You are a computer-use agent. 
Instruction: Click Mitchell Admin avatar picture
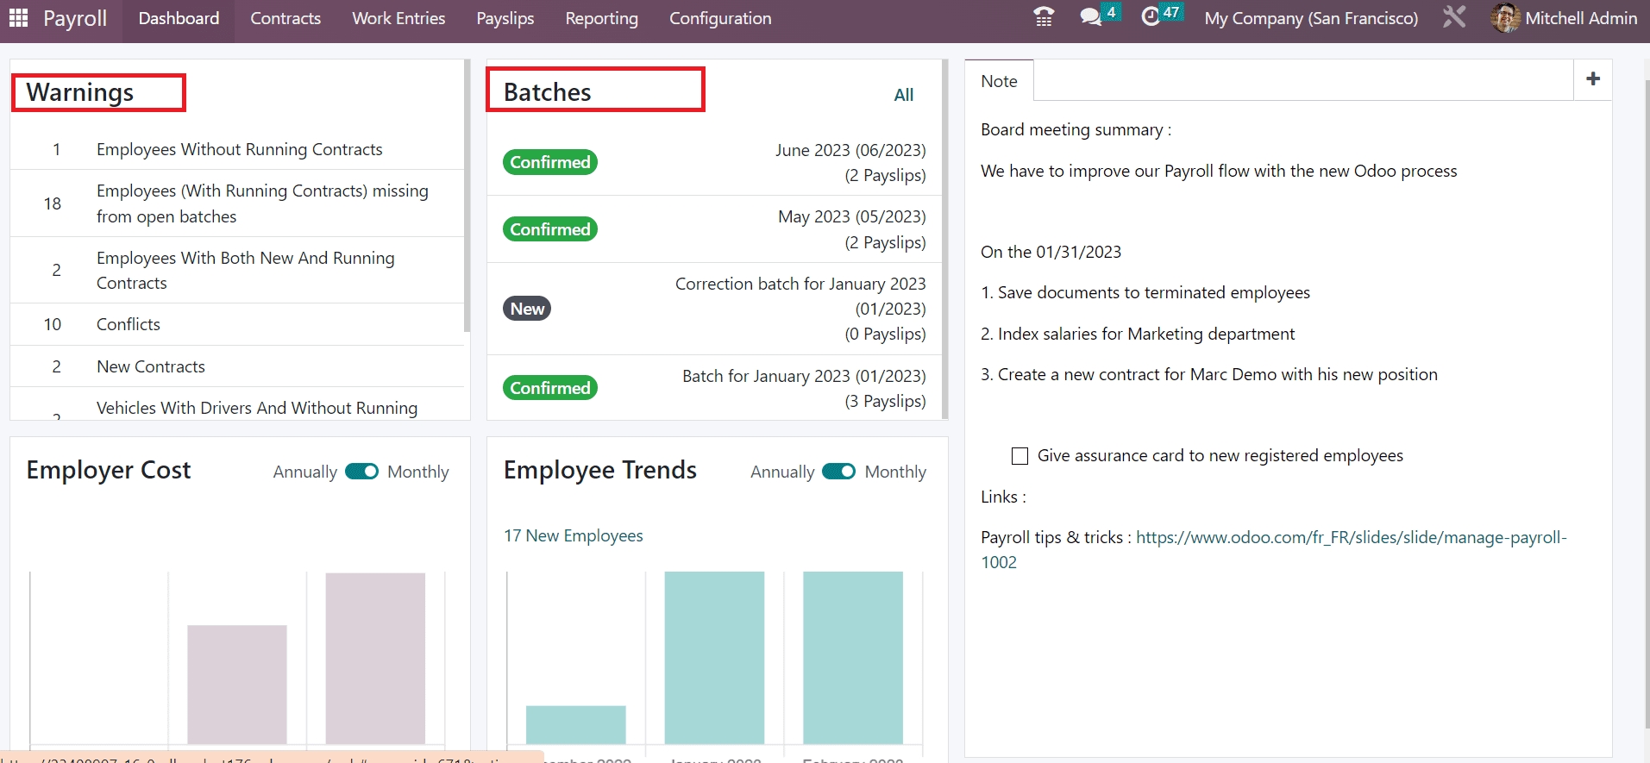pos(1505,18)
